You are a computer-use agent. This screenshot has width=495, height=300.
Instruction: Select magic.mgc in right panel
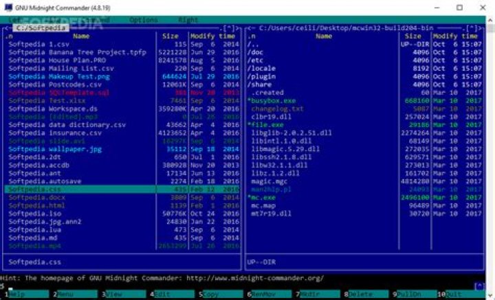click(364, 181)
